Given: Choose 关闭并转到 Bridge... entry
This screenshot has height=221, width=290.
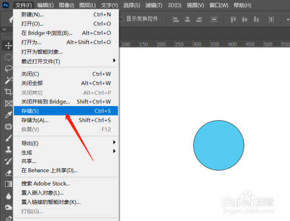Looking at the screenshot, I should click(66, 102).
